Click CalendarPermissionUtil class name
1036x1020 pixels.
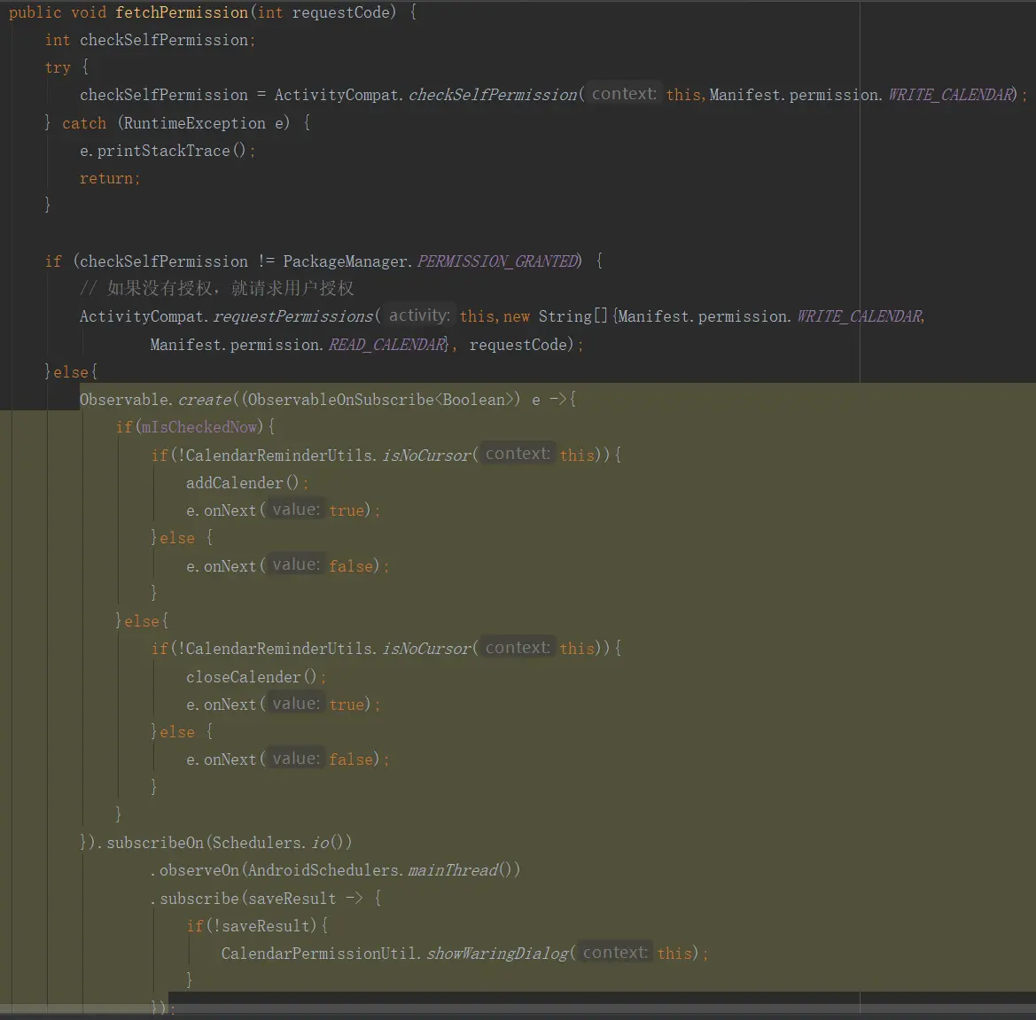pyautogui.click(x=318, y=954)
